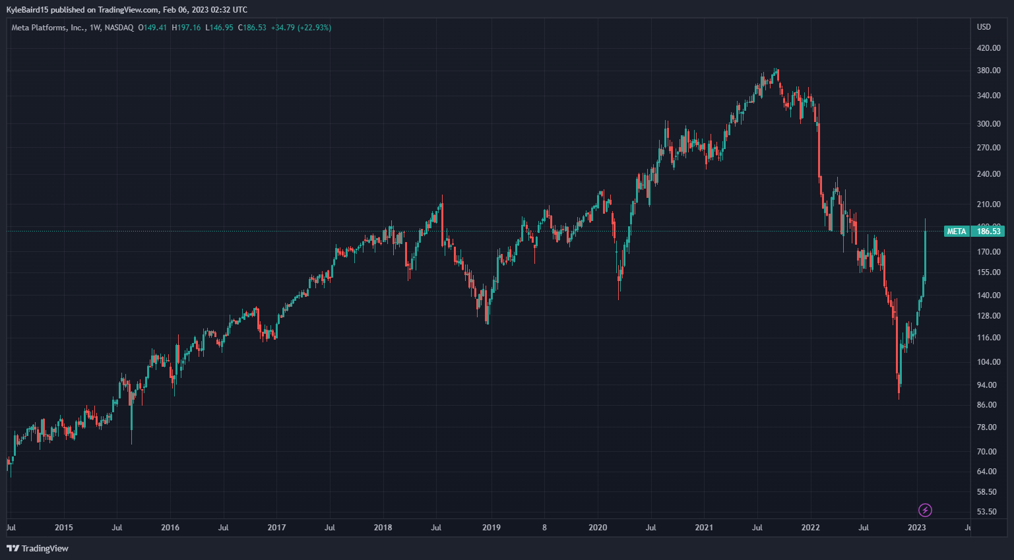
Task: Select 2018 on the time axis
Action: 383,528
